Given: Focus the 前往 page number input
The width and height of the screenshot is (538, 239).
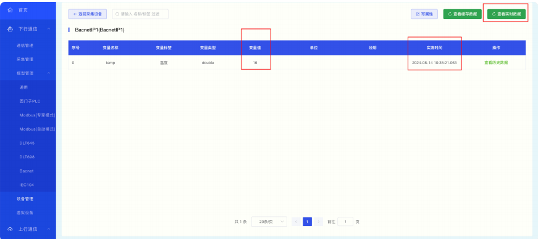Looking at the screenshot, I should [345, 222].
